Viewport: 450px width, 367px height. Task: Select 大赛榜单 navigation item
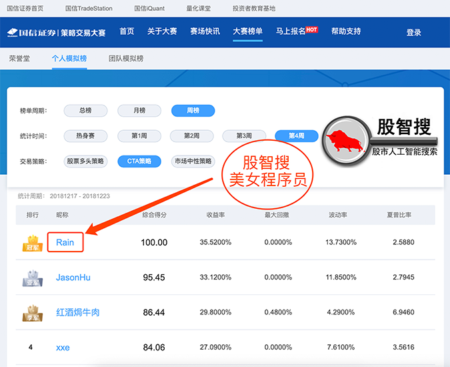(248, 31)
